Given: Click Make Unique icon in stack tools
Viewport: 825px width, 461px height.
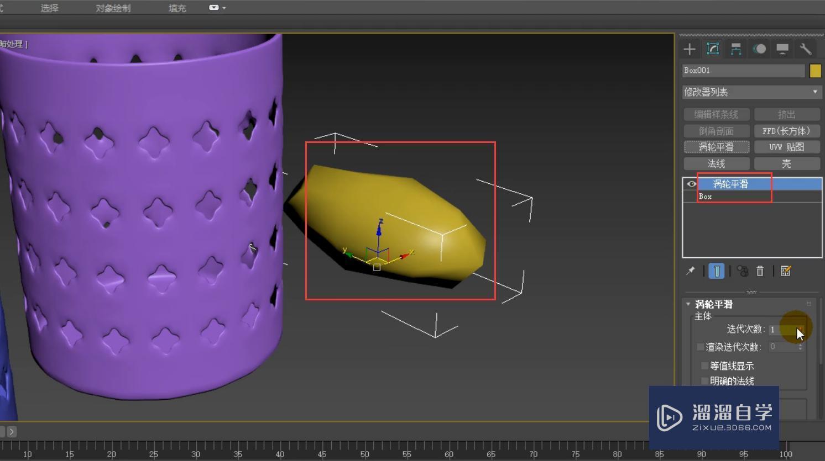Looking at the screenshot, I should (x=742, y=271).
